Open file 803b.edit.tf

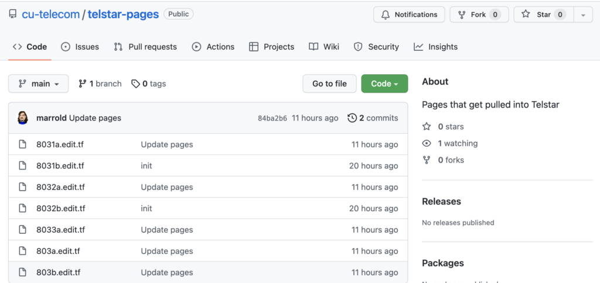[58, 272]
